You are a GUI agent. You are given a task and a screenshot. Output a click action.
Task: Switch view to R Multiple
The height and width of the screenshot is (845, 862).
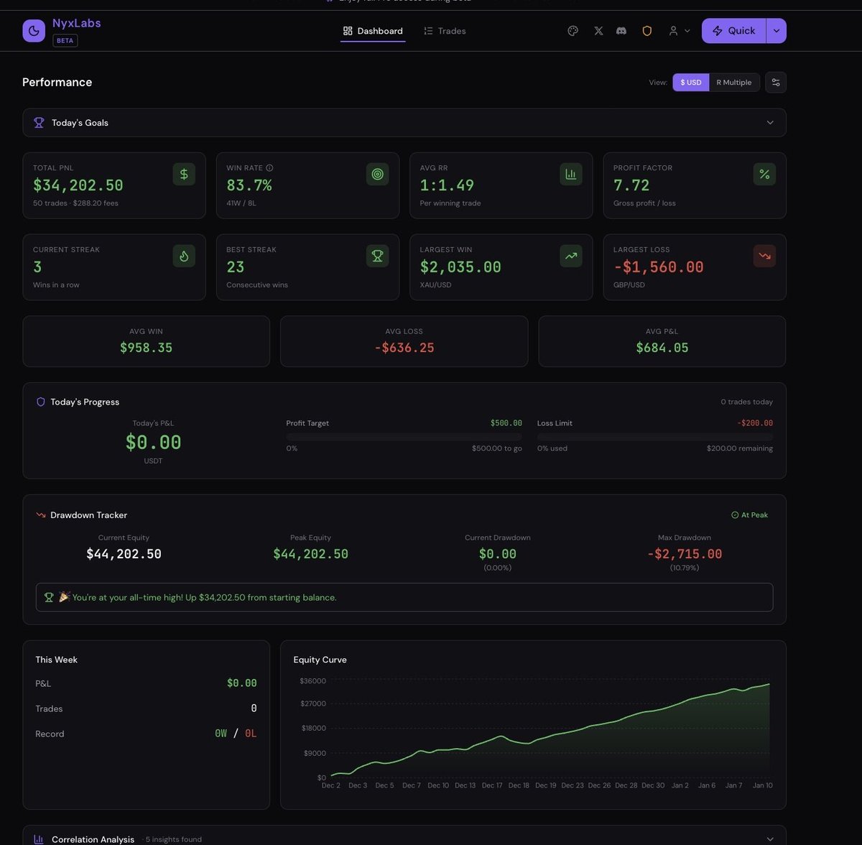(733, 82)
